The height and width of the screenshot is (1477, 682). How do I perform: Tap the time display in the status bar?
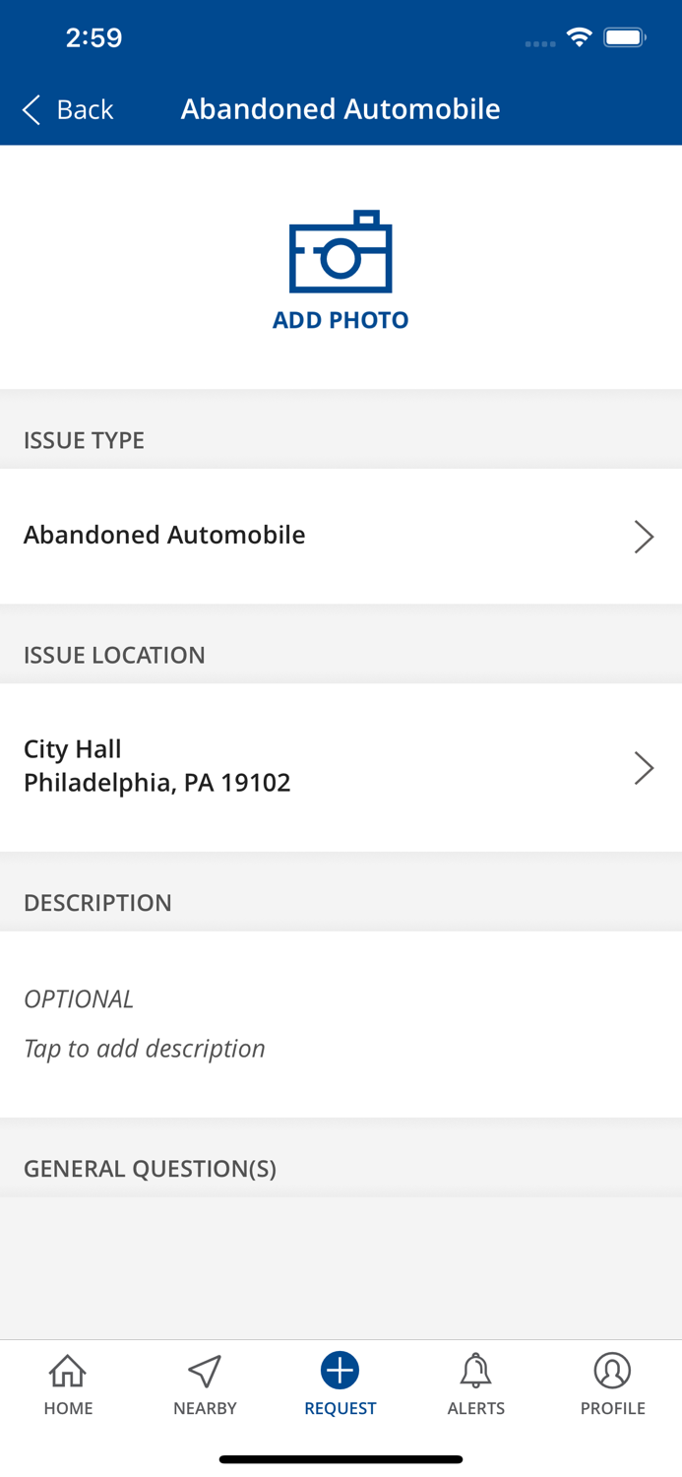pyautogui.click(x=94, y=36)
